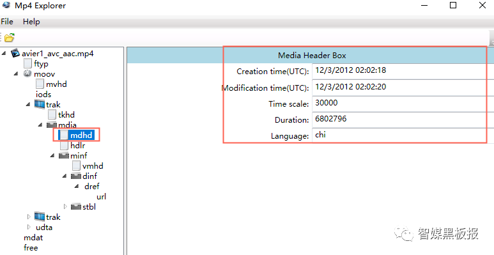This screenshot has width=494, height=255.
Task: Select the url box
Action: coord(101,197)
